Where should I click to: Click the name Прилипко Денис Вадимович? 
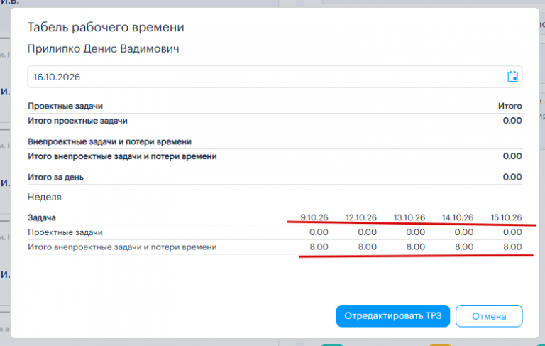pos(103,49)
